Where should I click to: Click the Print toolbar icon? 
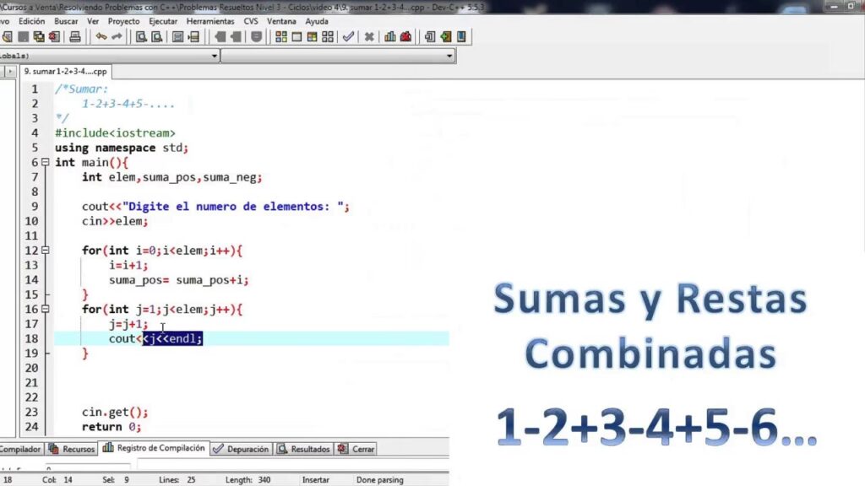pyautogui.click(x=74, y=37)
